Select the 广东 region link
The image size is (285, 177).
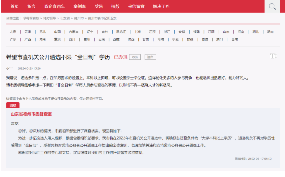click(13, 39)
